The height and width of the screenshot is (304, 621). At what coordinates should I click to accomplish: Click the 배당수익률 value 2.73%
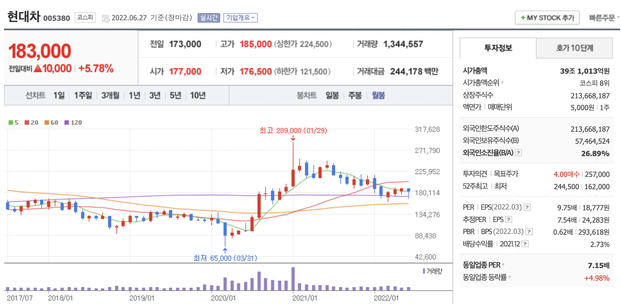click(x=600, y=244)
